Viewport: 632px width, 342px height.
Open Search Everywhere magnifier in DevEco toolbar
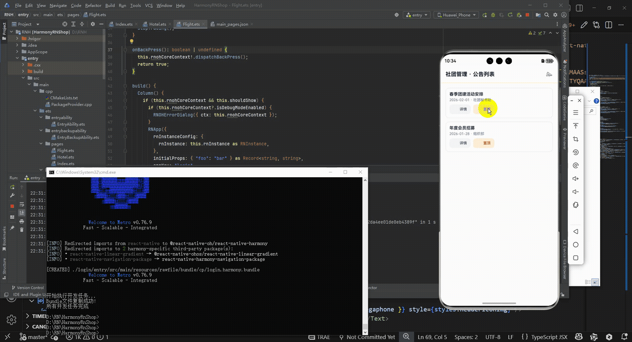pyautogui.click(x=547, y=15)
